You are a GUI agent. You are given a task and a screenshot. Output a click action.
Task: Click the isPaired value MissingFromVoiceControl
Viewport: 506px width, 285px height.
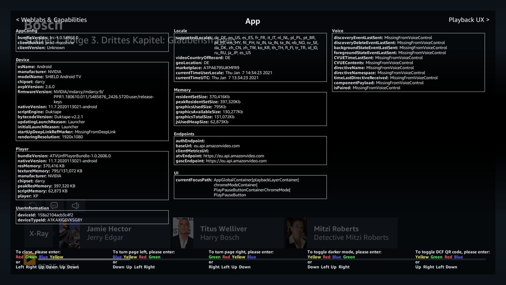[376, 88]
